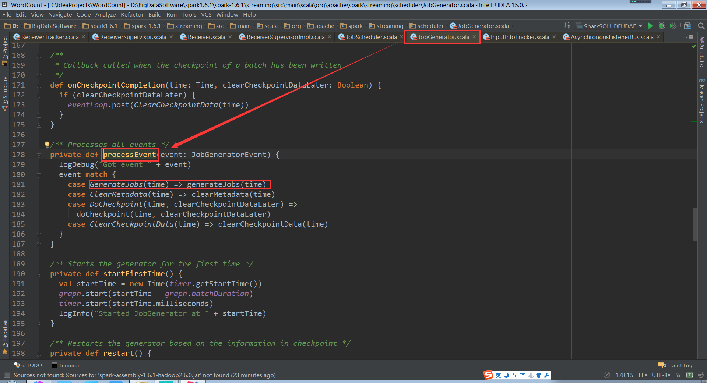This screenshot has width=707, height=383.
Task: Click BigDataSoftware folder in breadcrumb
Action: (50, 26)
